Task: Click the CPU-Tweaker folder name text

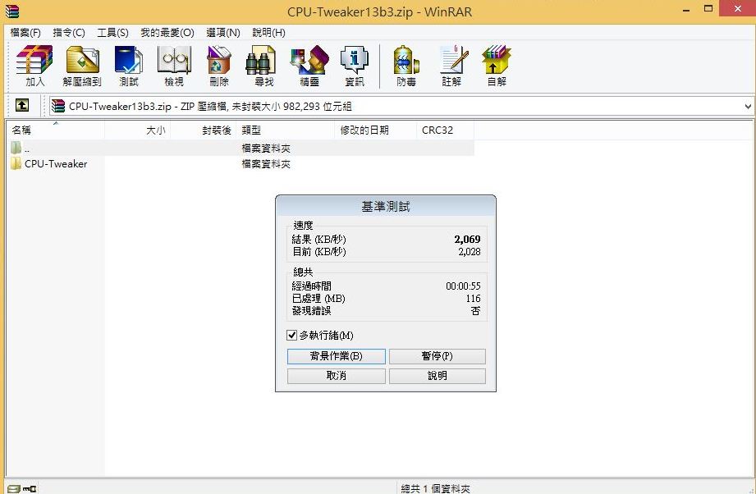Action: click(56, 164)
